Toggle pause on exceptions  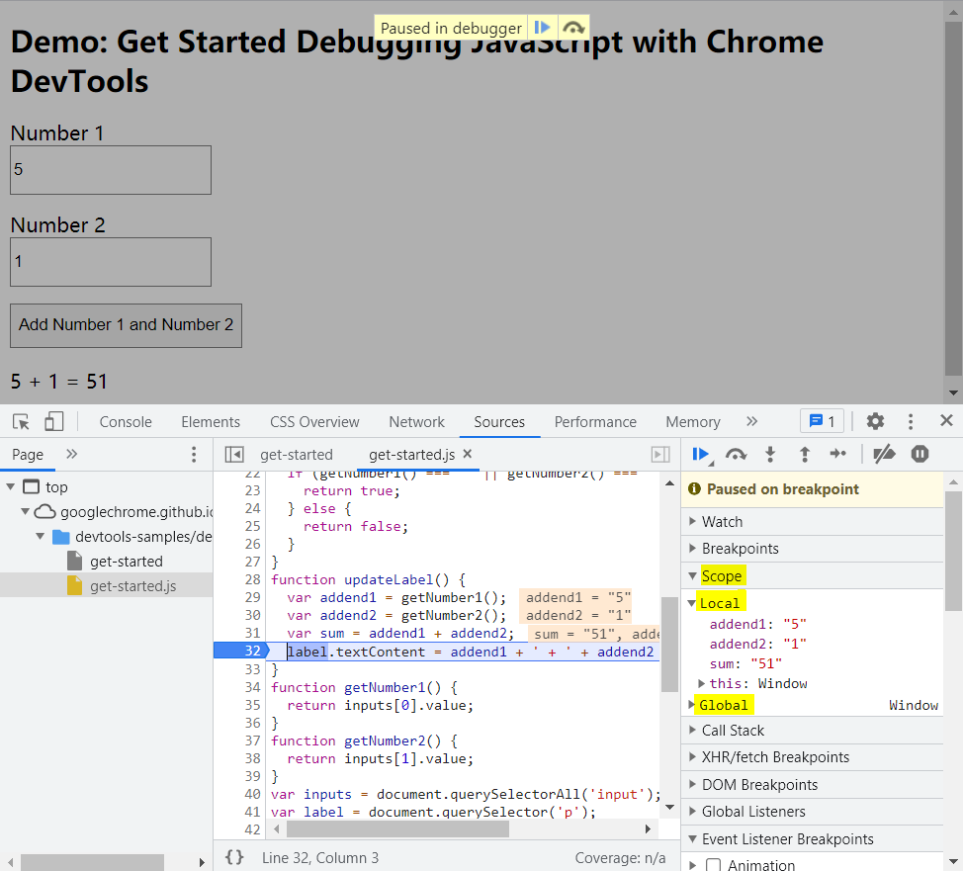(x=919, y=455)
